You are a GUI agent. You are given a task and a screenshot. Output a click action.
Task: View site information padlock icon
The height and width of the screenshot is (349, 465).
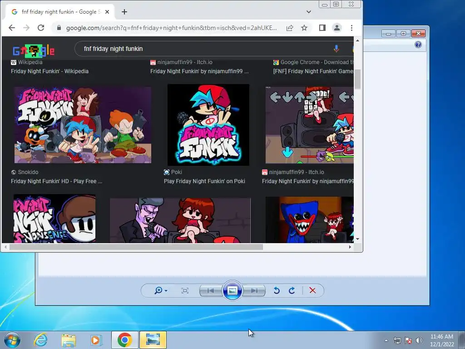[59, 28]
